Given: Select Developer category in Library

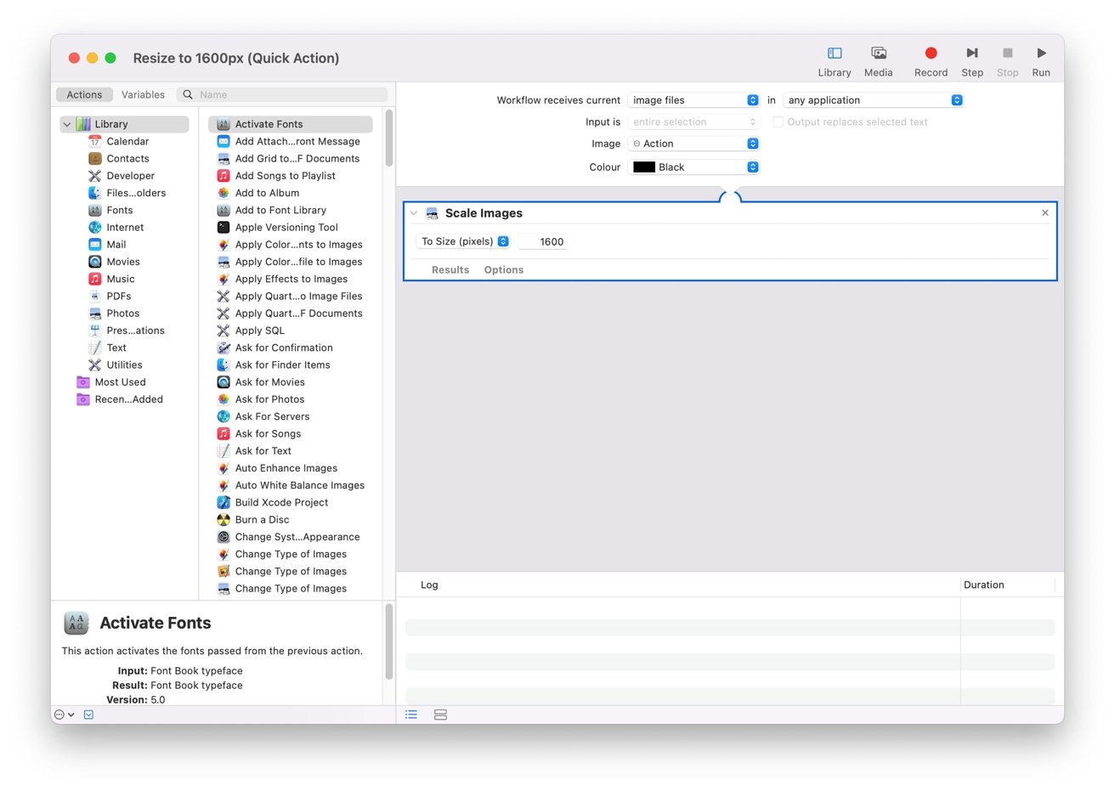Looking at the screenshot, I should click(130, 176).
